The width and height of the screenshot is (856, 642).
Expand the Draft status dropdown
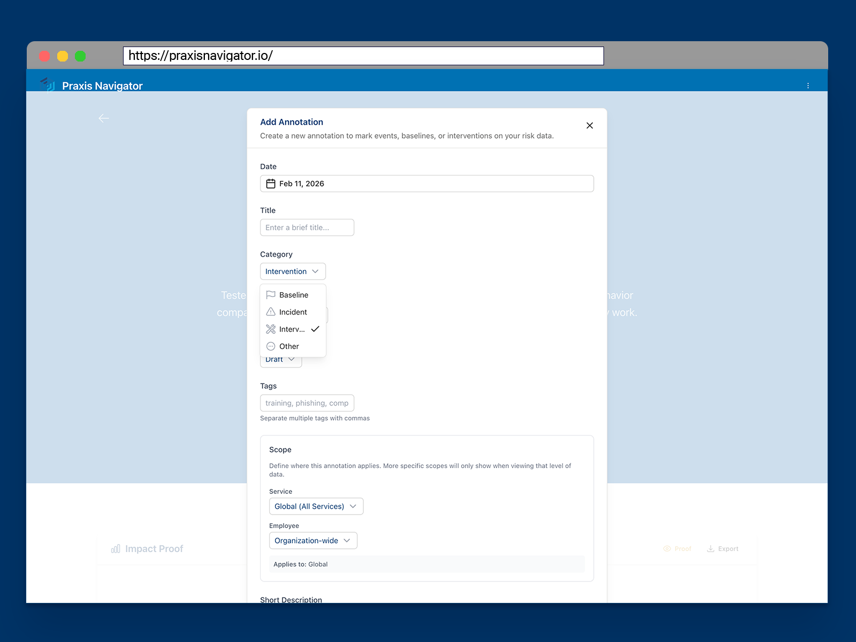(x=281, y=361)
